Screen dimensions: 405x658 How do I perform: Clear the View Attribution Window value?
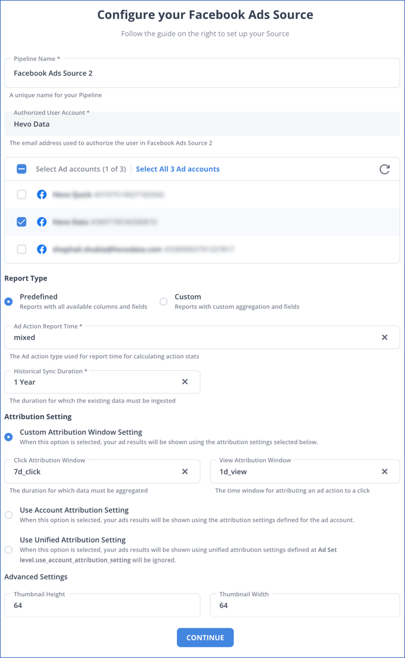384,472
